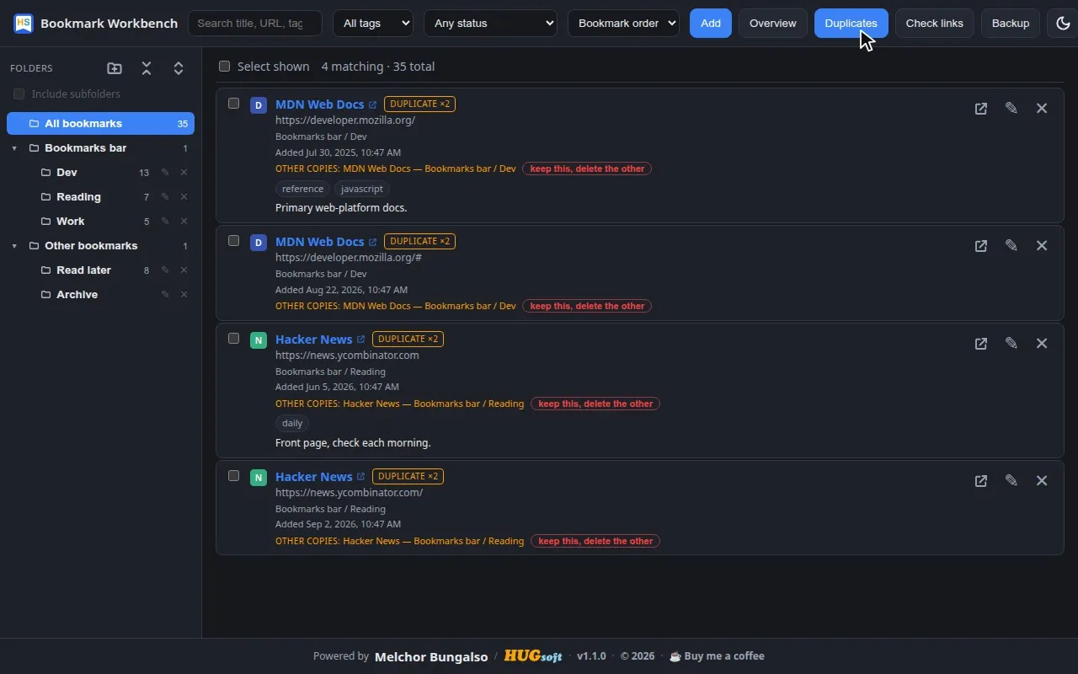Rename the Work folder via pencil icon
The image size is (1078, 674).
point(165,222)
